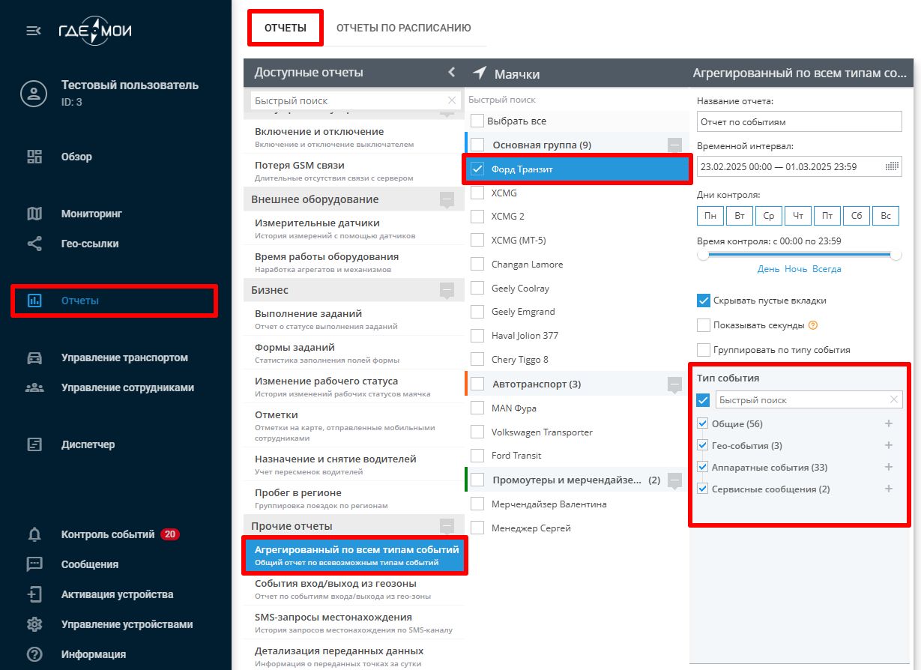Open Контроль событий bell icon
This screenshot has height=670, width=921.
pos(34,534)
